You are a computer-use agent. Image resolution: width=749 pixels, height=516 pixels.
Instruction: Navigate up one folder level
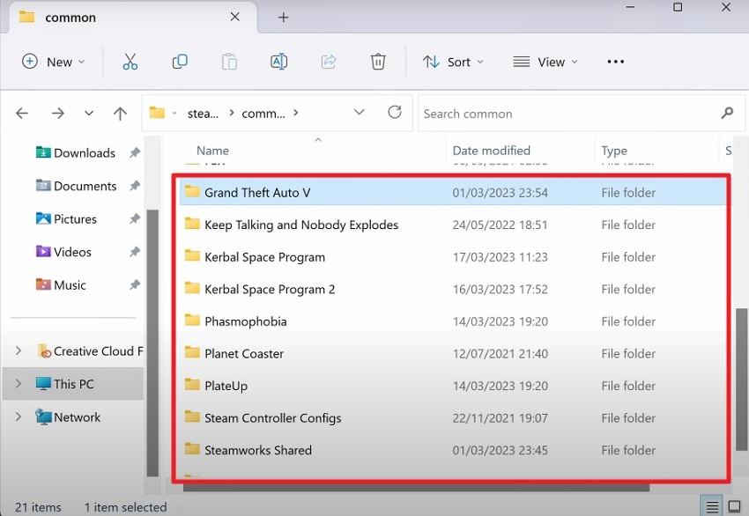pyautogui.click(x=121, y=113)
